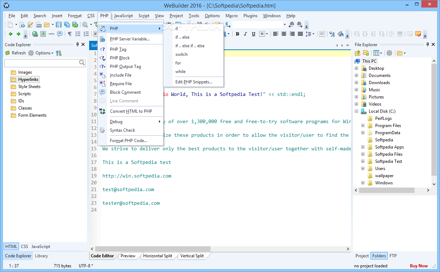Open the line spacing dropdown arrow
This screenshot has width=440, height=272.
click(314, 34)
